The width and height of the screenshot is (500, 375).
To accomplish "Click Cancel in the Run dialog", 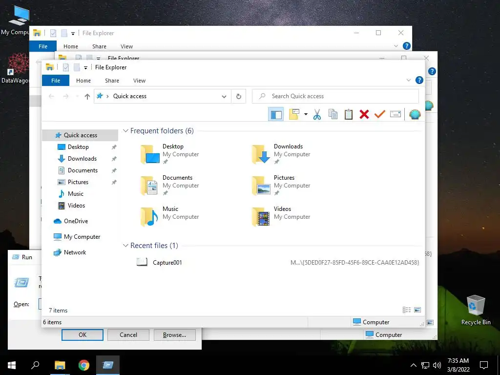I will pos(128,335).
